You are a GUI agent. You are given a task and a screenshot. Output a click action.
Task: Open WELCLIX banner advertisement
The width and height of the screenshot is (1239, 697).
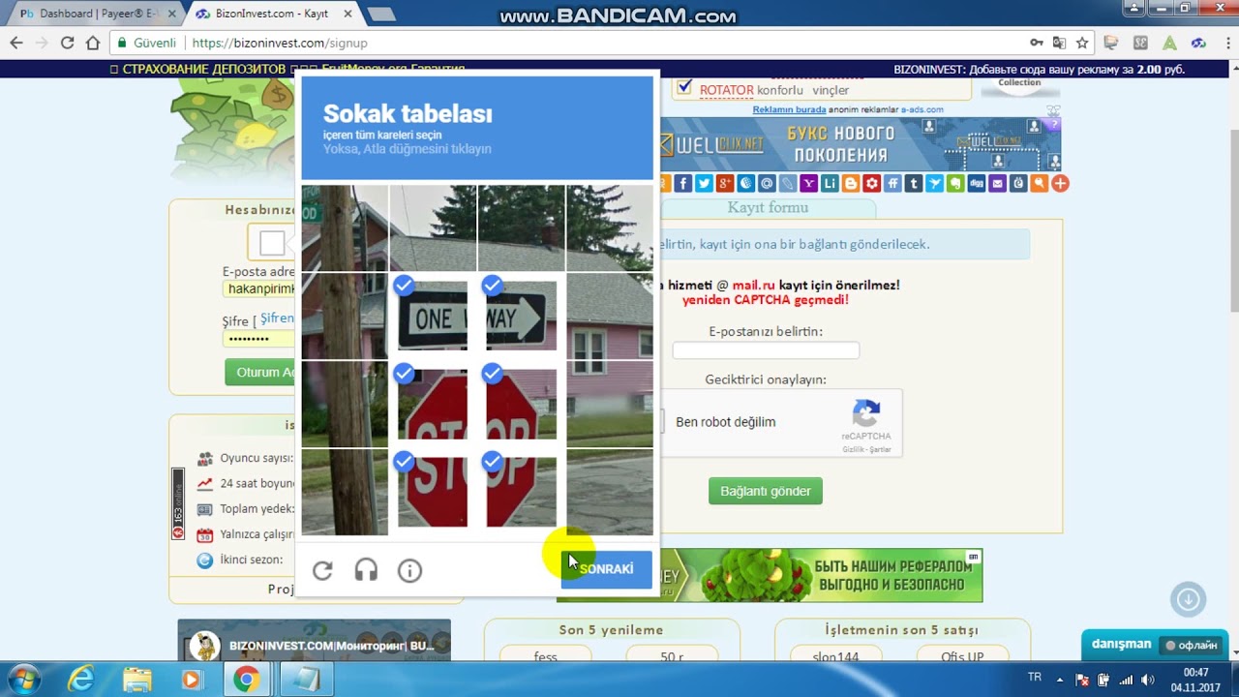(860, 145)
